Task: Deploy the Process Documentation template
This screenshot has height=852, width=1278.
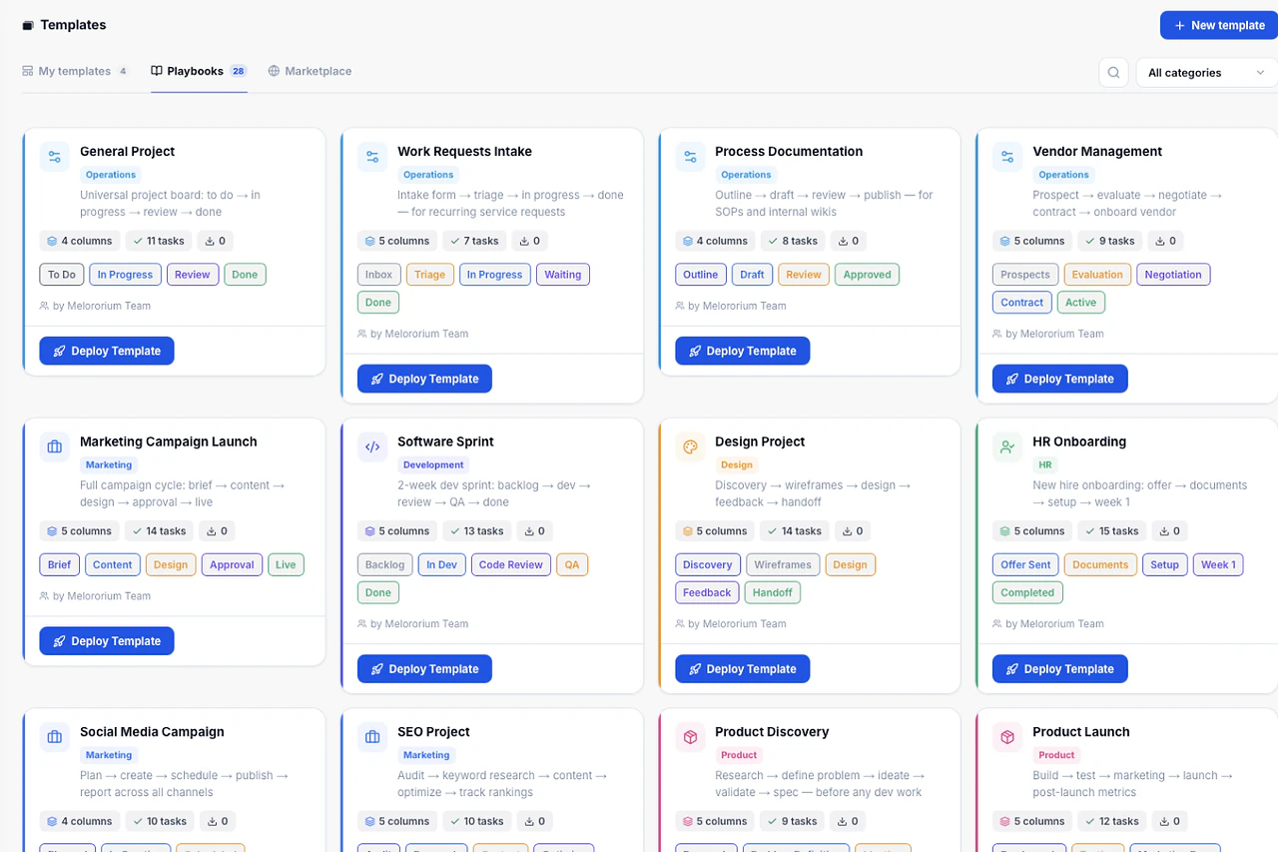Action: coord(742,351)
